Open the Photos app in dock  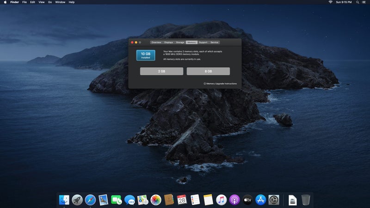pos(156,200)
